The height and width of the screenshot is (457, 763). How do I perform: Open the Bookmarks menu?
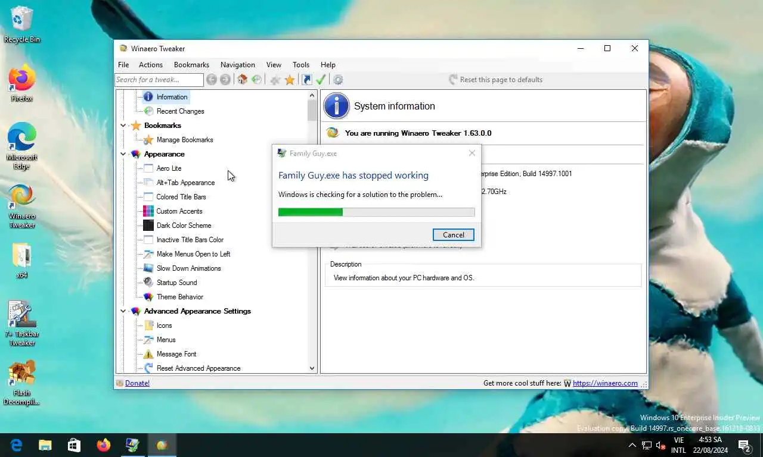tap(191, 65)
